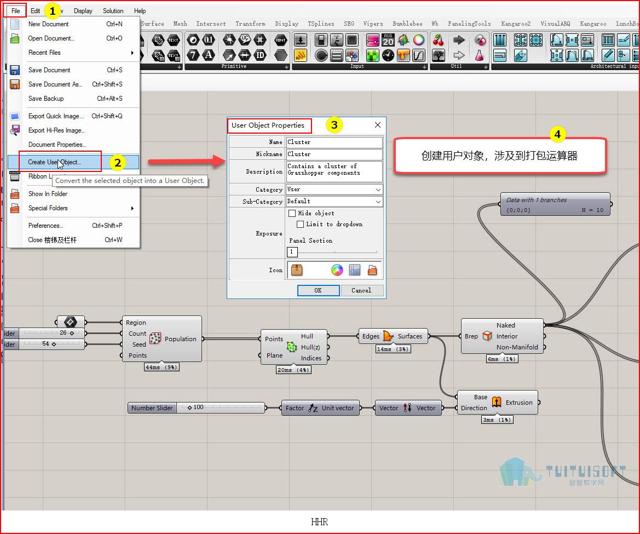Open colour wheel icon chooser in dialog
This screenshot has height=534, width=640.
click(x=337, y=270)
